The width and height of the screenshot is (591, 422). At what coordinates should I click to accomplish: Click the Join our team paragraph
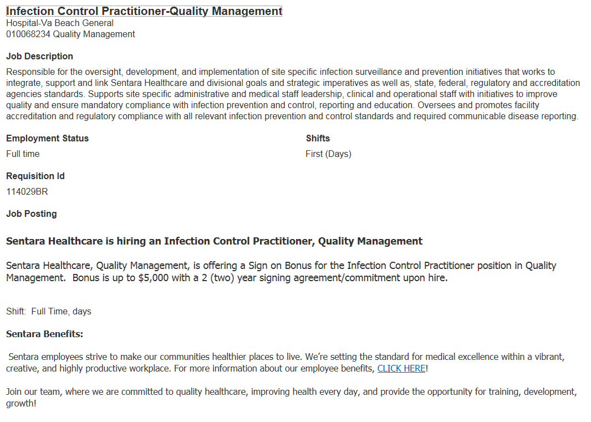pyautogui.click(x=291, y=392)
